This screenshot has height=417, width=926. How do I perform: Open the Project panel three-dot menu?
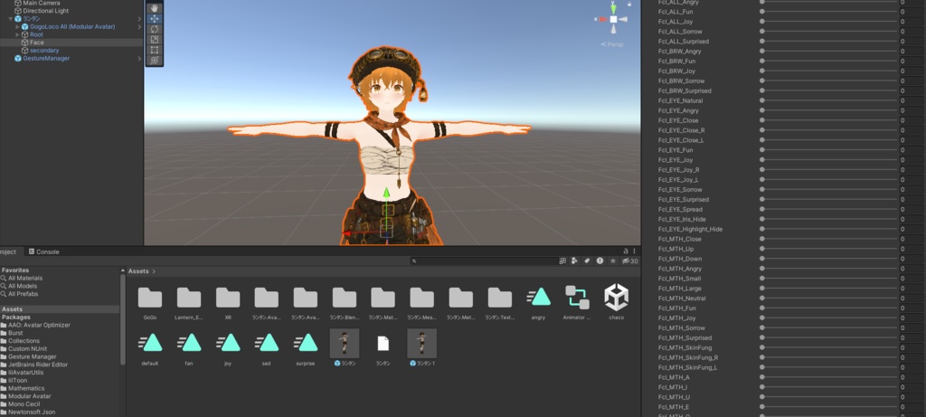tap(636, 251)
